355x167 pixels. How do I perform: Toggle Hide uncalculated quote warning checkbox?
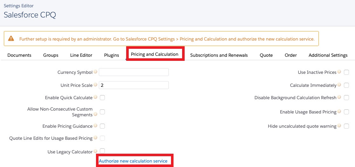click(346, 126)
